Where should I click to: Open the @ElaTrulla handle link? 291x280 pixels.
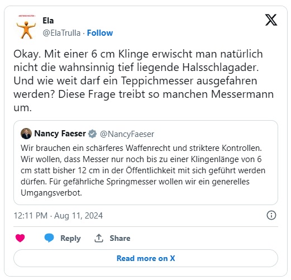point(61,33)
